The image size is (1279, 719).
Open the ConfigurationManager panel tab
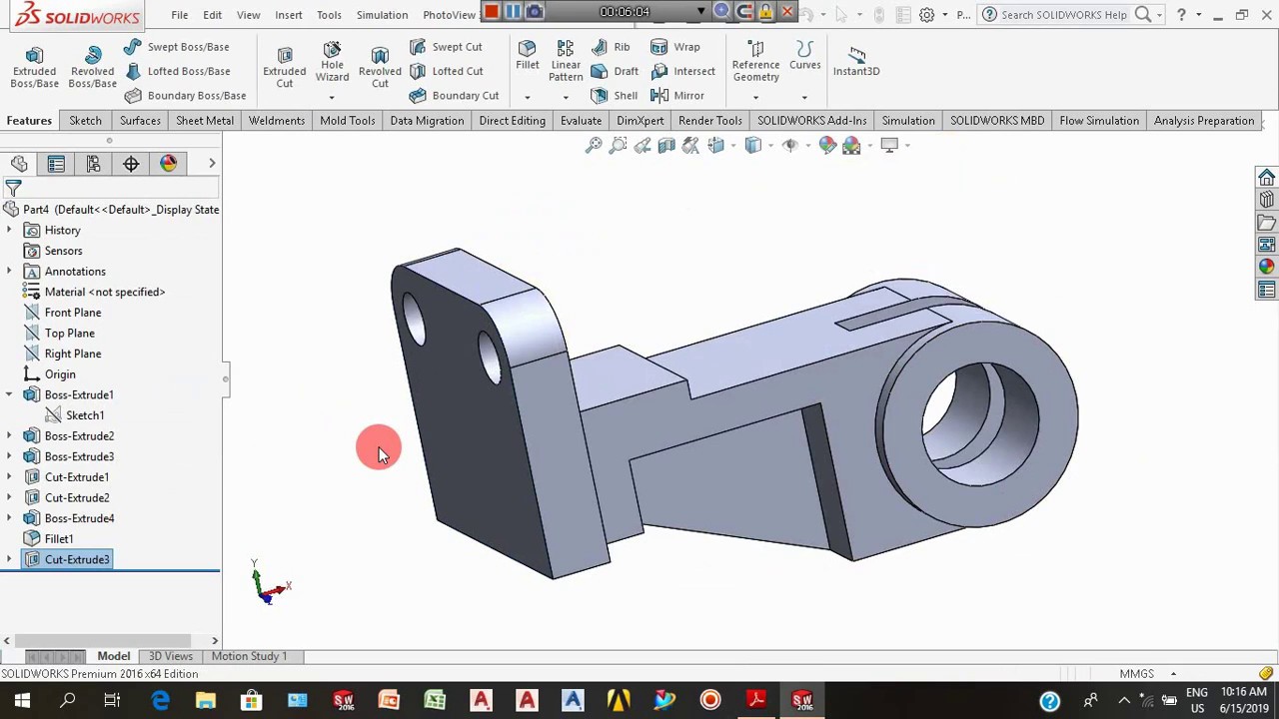click(x=93, y=164)
